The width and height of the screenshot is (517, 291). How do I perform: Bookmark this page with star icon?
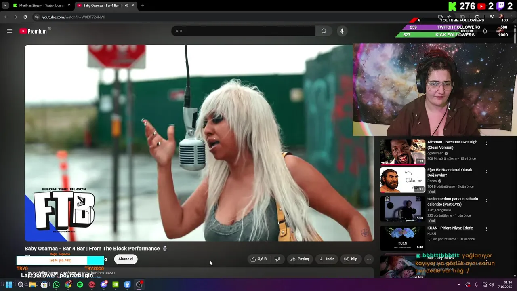point(449,17)
